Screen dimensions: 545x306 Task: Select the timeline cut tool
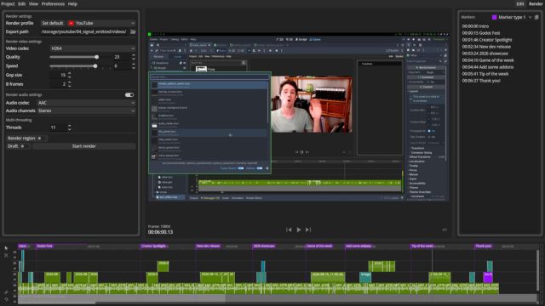(x=6, y=255)
